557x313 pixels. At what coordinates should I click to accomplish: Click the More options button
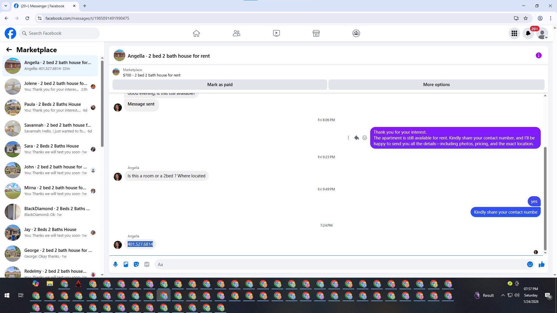pos(436,85)
